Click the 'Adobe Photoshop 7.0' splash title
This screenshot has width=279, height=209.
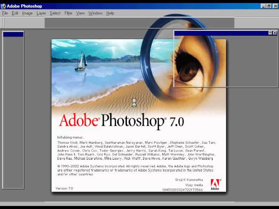point(122,121)
